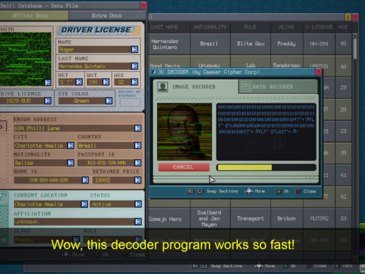
Task: Click the copy icon next to Bank ID field
Action: pos(85,180)
